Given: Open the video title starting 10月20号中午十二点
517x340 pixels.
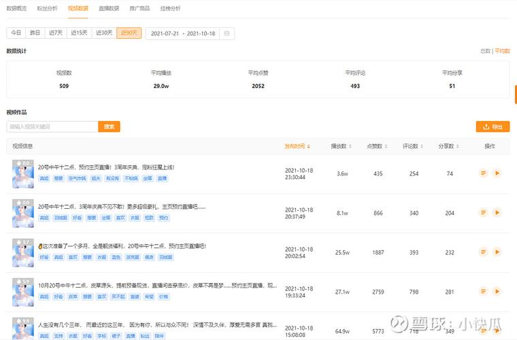Looking at the screenshot, I should point(158,286).
